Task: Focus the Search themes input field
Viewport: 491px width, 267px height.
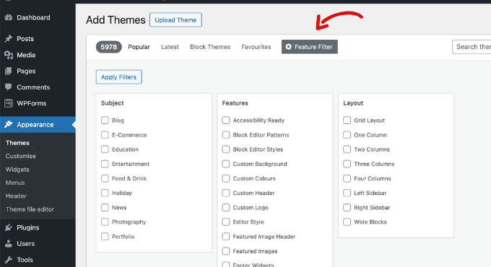Action: tap(472, 47)
